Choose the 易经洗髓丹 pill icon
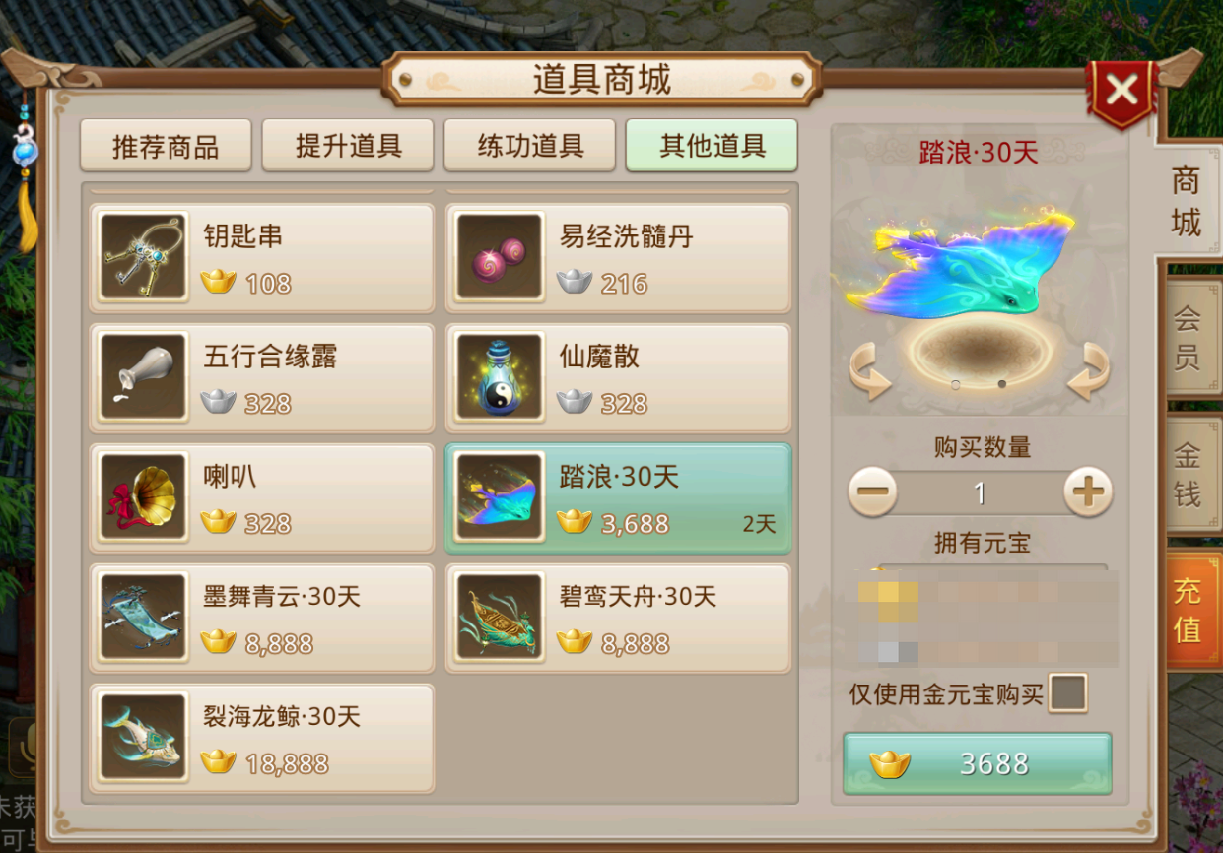 500,257
